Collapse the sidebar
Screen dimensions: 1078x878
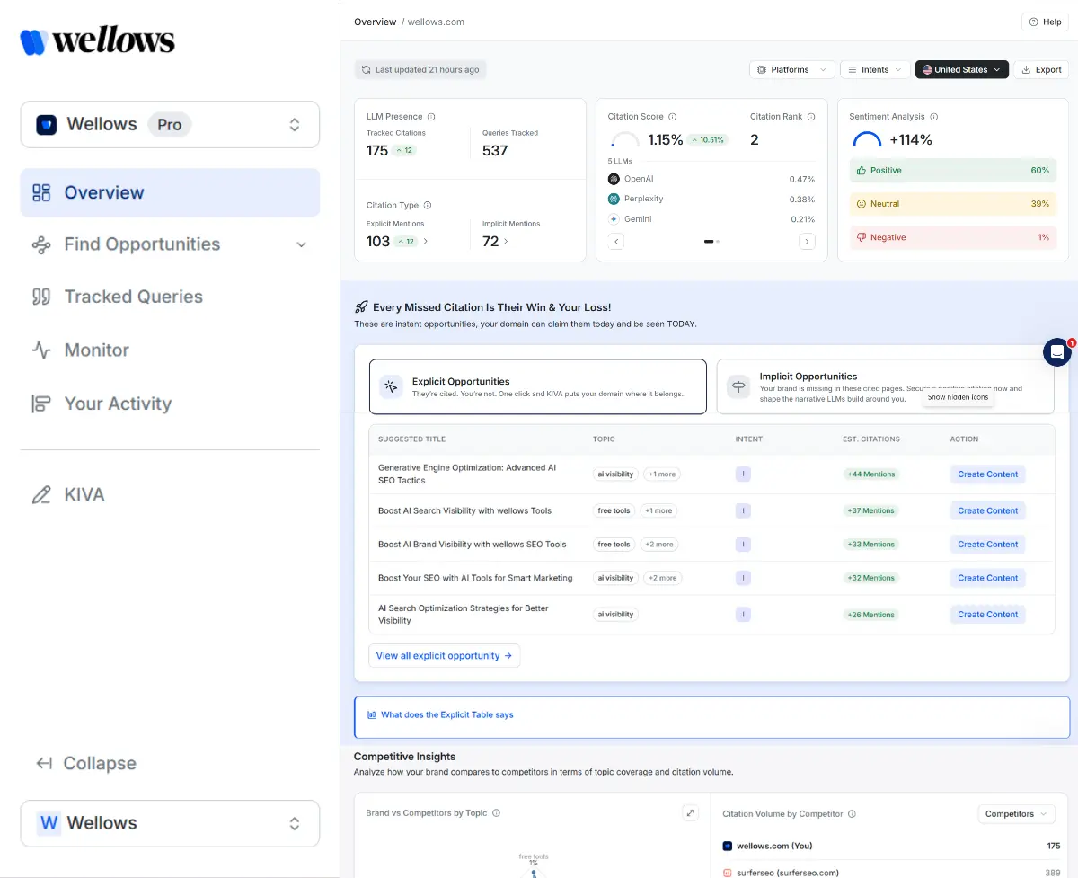(86, 763)
